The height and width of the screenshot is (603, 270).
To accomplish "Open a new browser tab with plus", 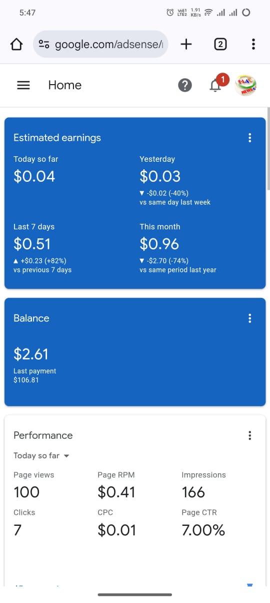I will [186, 45].
